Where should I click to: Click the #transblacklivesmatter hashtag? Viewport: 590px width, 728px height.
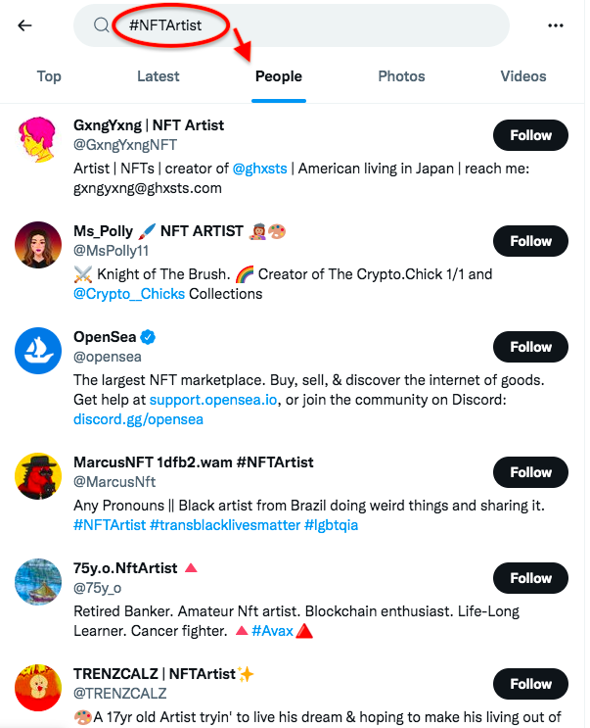[224, 525]
